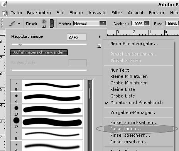Click the options bar grip handle
The width and height of the screenshot is (179, 151).
click(x=2, y=23)
